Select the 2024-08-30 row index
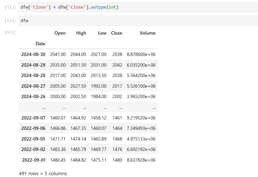258x177 pixels. (33, 54)
